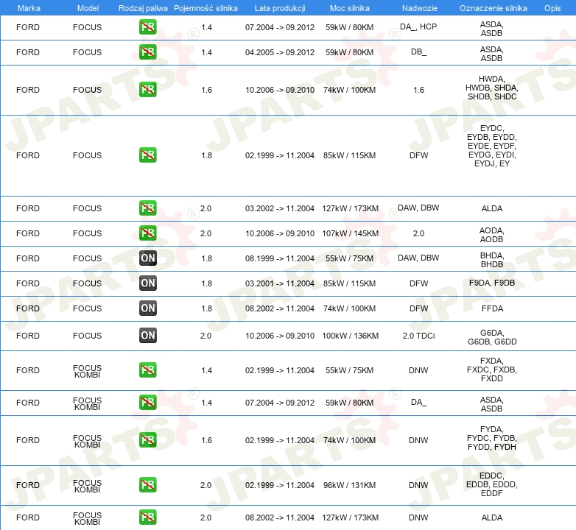Click the ON diesel icon in the F9DA, F9DB row

pyautogui.click(x=147, y=283)
